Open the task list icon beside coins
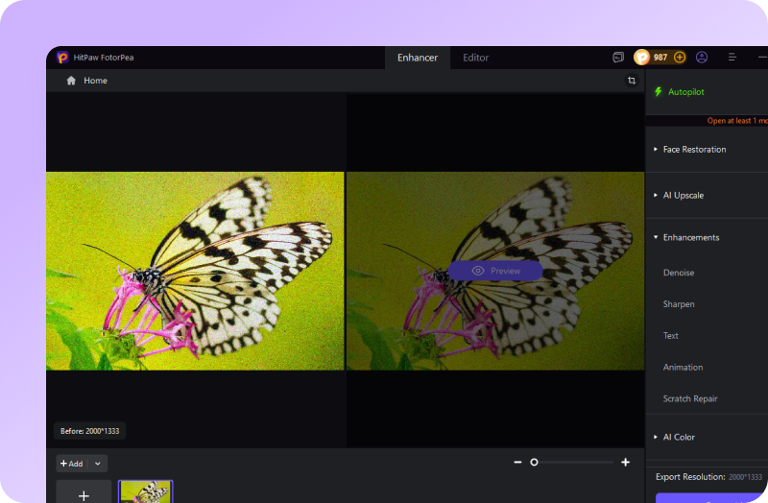768x503 pixels. point(618,58)
